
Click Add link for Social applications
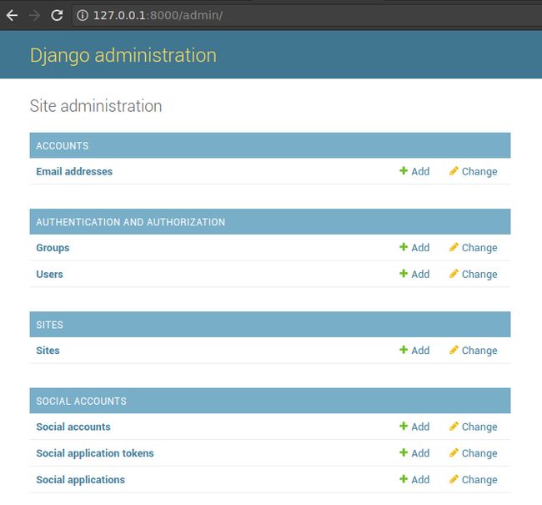(x=420, y=480)
